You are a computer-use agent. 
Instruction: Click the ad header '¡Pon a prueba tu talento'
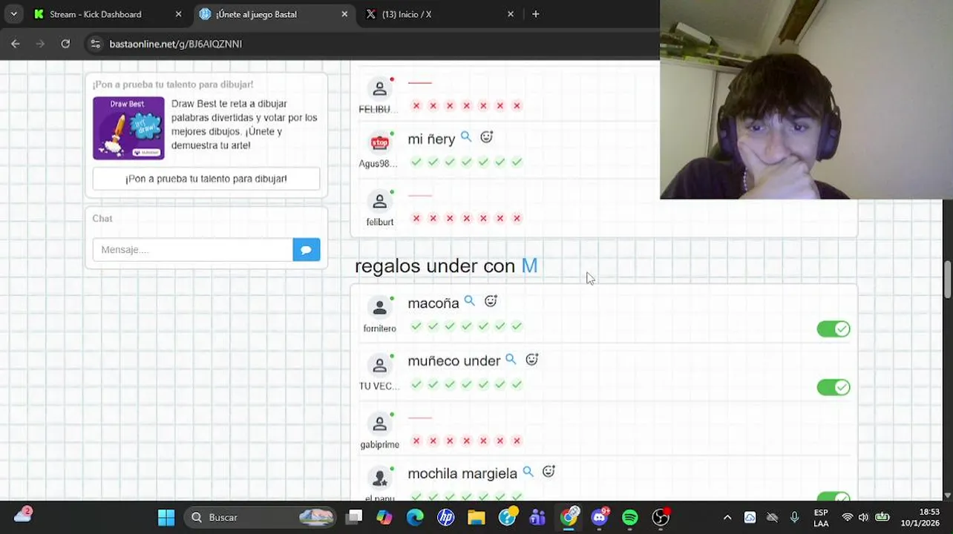coord(173,85)
